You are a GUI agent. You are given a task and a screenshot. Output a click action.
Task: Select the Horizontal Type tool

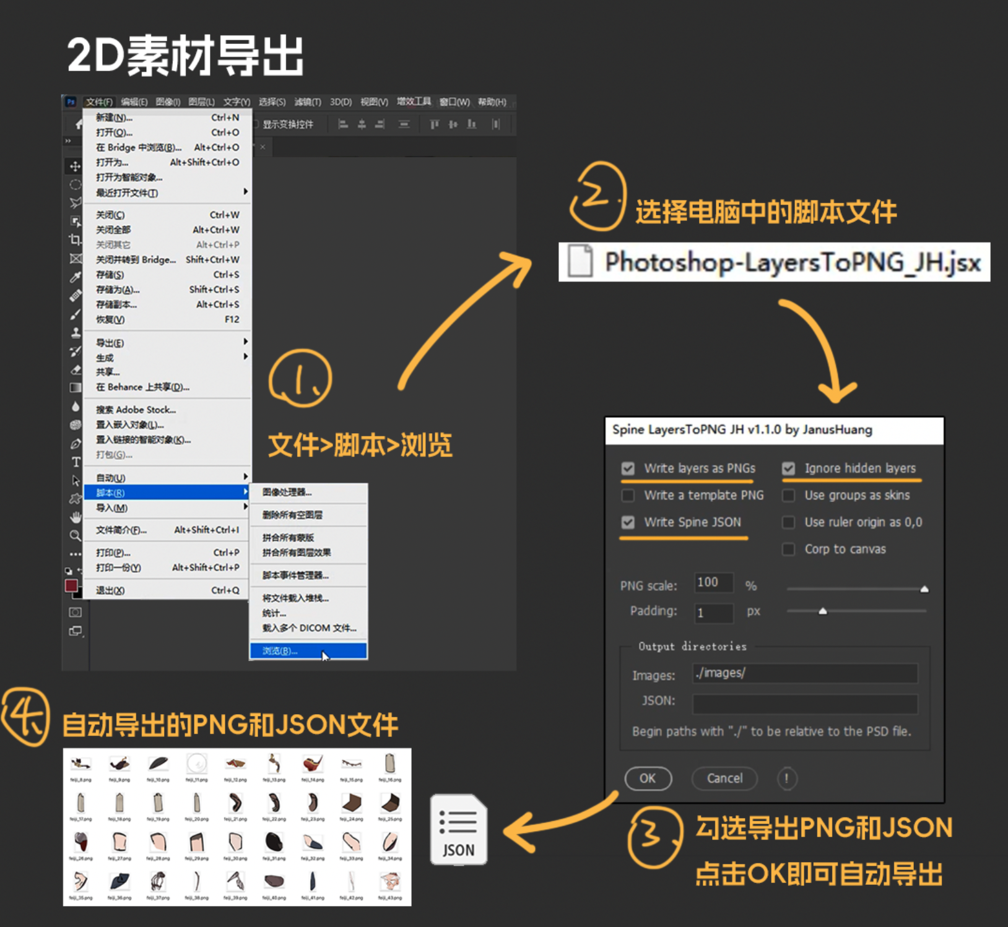coord(75,462)
